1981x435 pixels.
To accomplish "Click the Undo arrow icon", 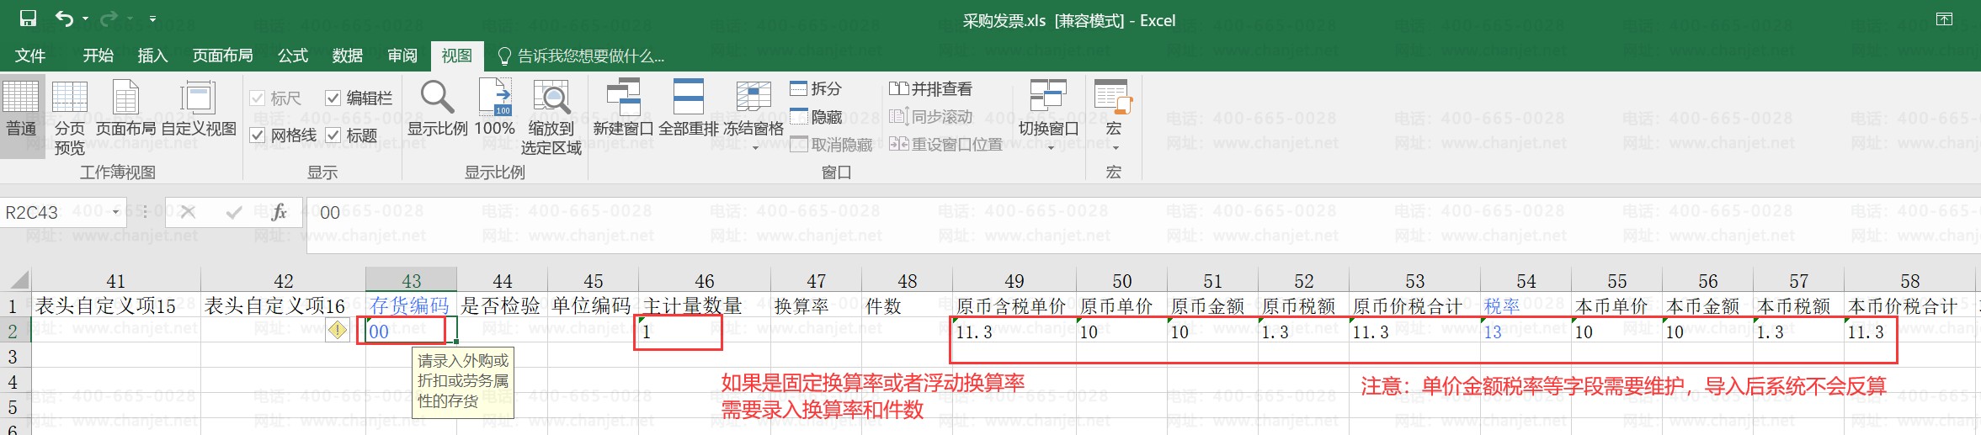I will pos(64,18).
